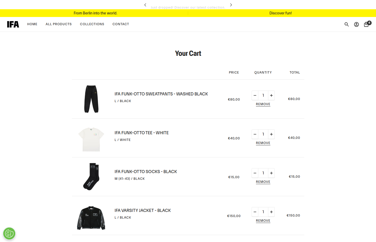Open the search magnifier icon

347,24
